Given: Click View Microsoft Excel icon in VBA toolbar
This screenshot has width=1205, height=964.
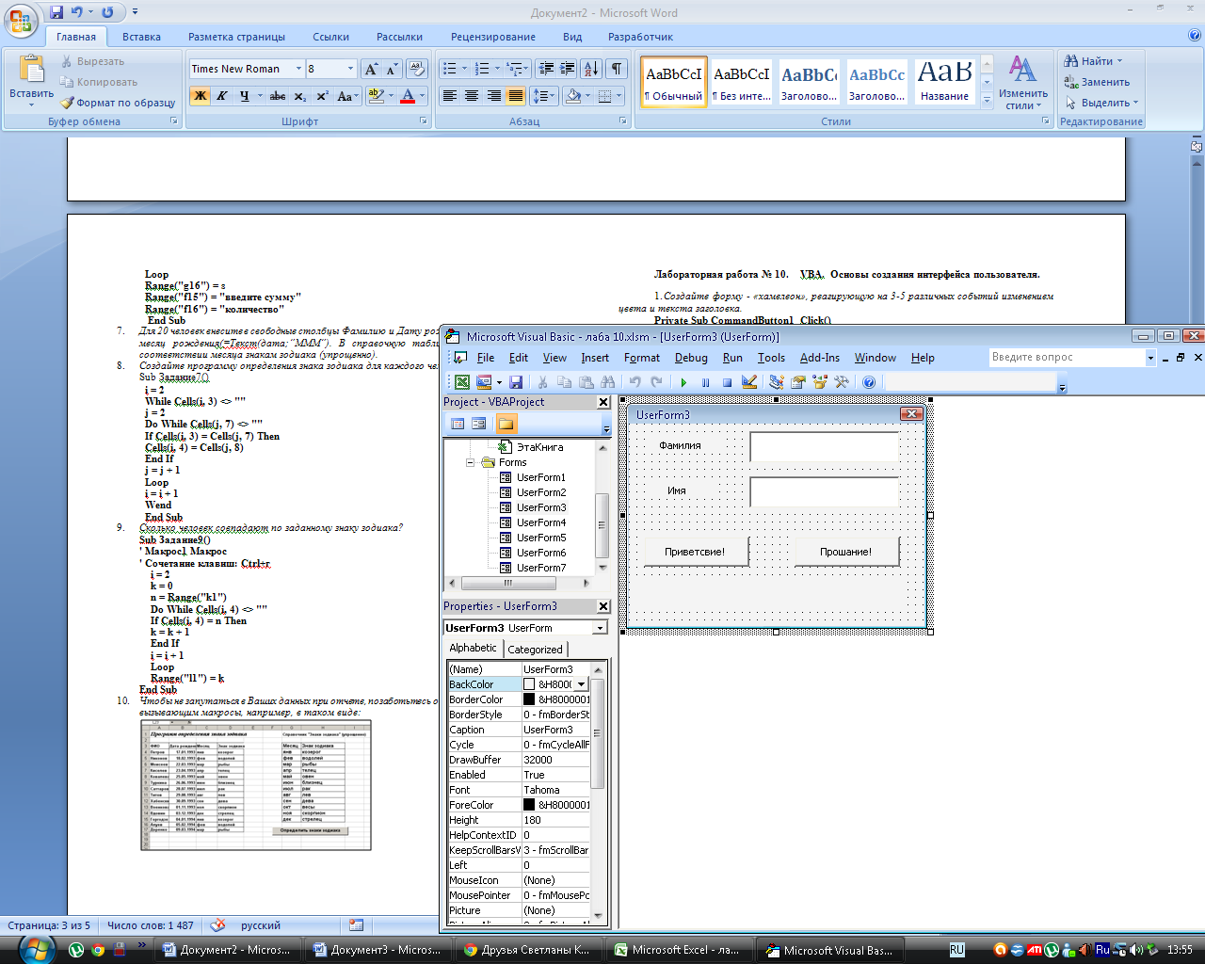Looking at the screenshot, I should click(462, 382).
